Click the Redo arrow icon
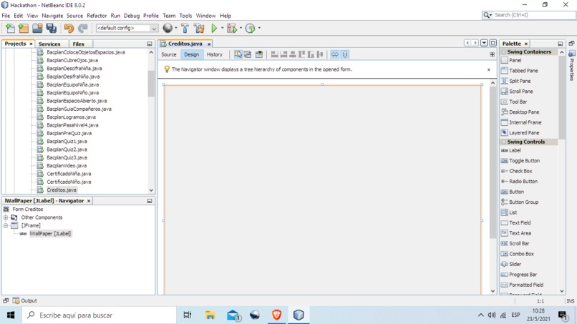The width and height of the screenshot is (577, 324). (83, 28)
